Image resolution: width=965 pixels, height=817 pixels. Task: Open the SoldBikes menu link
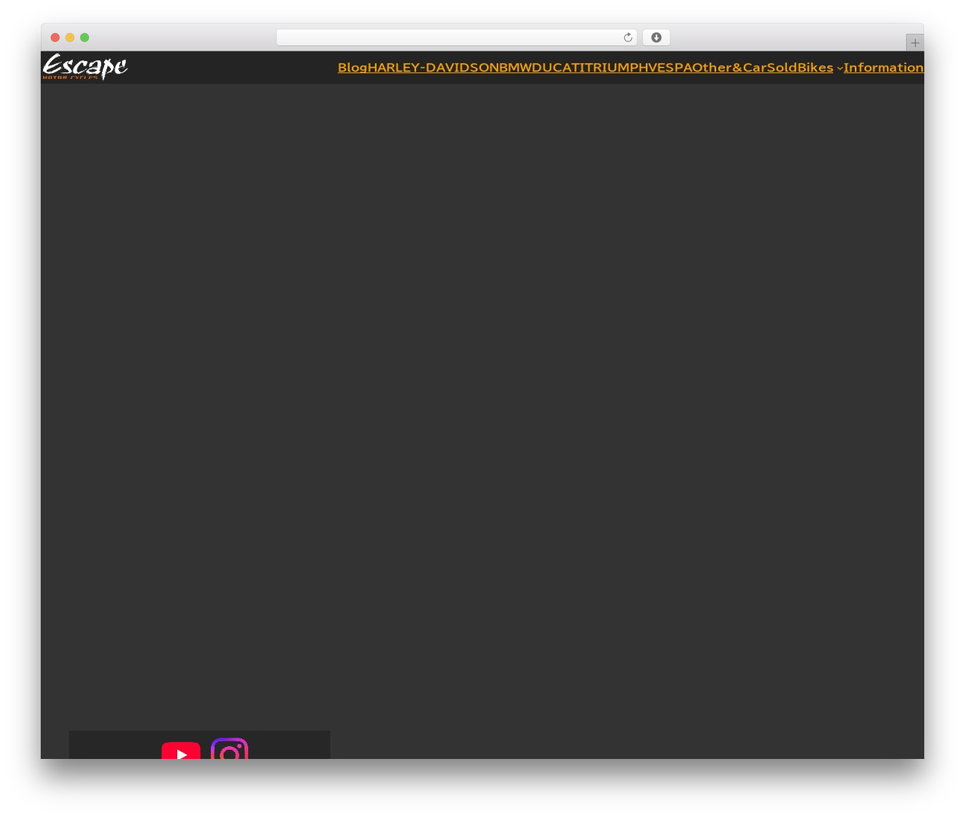(x=800, y=68)
